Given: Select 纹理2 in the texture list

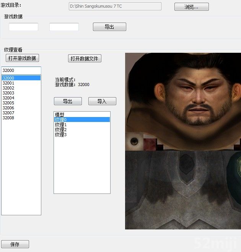Looking at the screenshot, I should pyautogui.click(x=61, y=130).
